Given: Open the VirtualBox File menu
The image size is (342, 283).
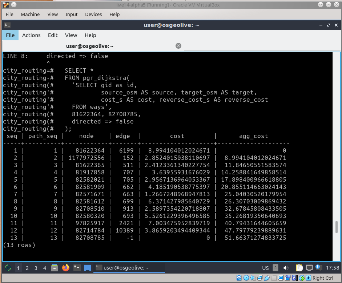Looking at the screenshot, I should (9, 15).
